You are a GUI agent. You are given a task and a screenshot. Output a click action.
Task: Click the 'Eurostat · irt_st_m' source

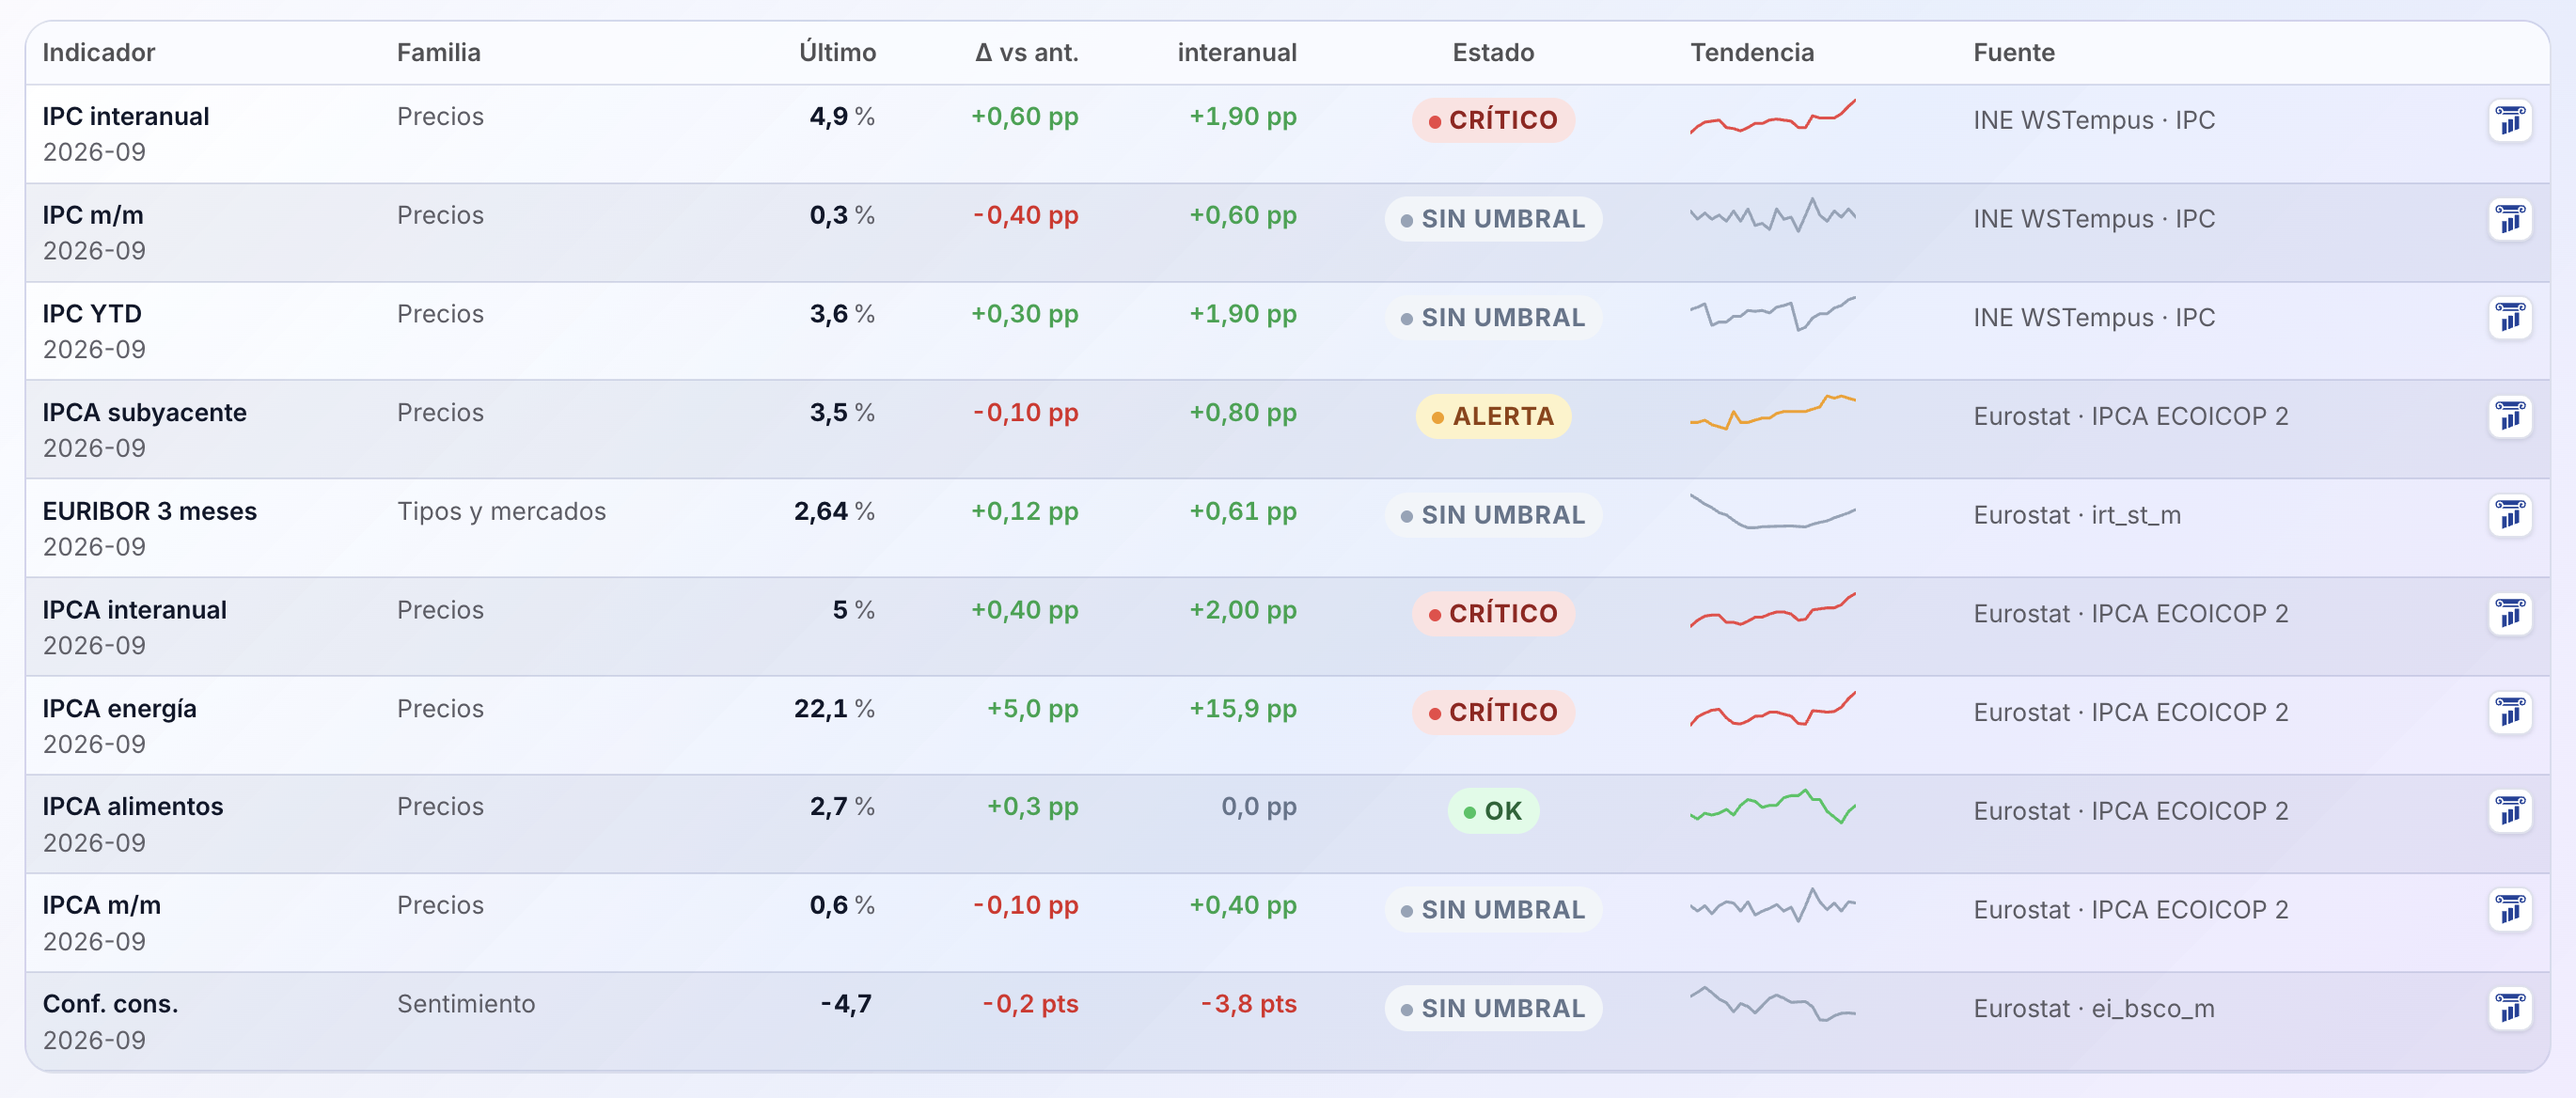tap(2077, 516)
